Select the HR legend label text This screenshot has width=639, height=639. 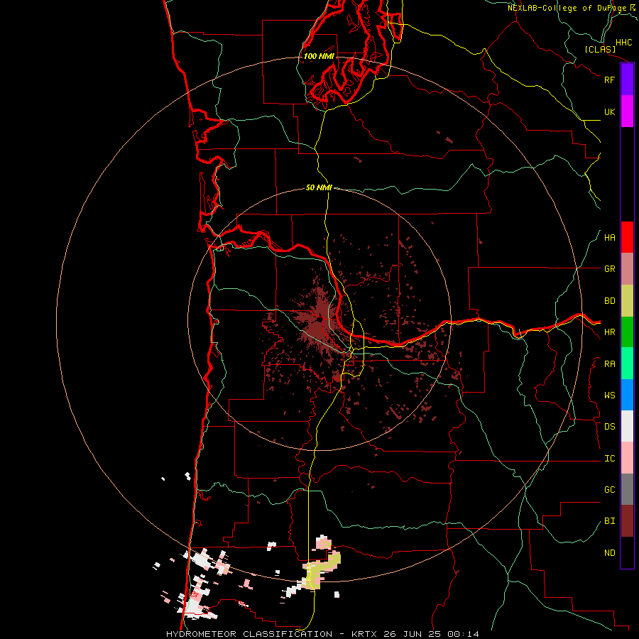[x=609, y=332]
